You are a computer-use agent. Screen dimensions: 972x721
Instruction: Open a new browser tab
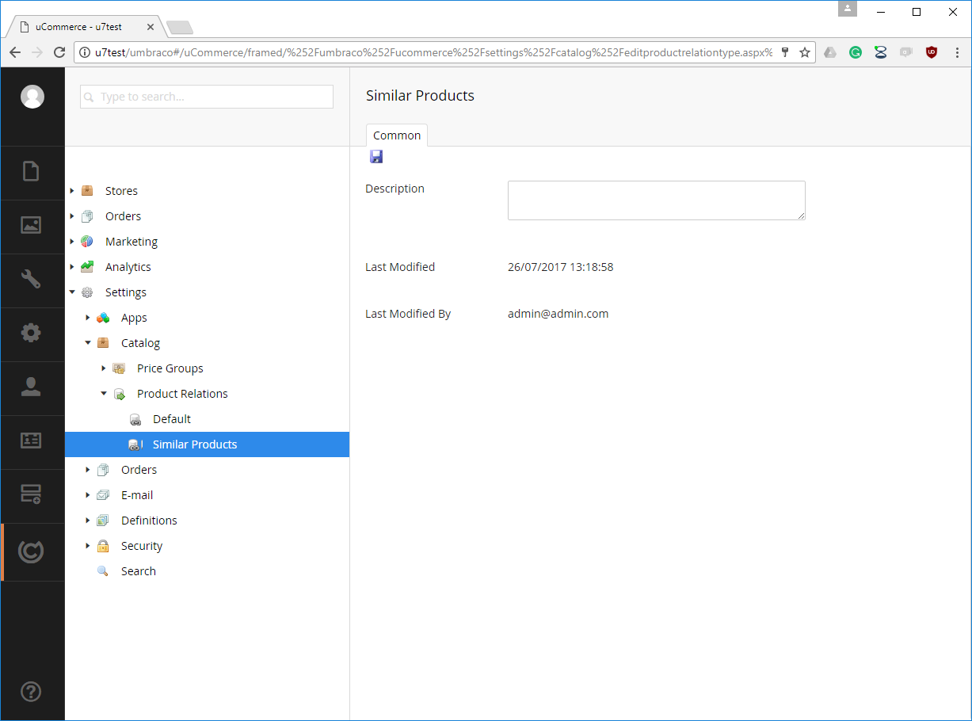pyautogui.click(x=180, y=28)
